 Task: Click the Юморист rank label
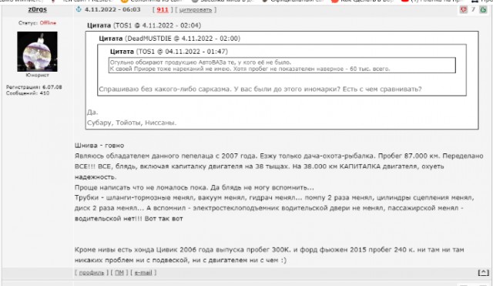pos(38,76)
